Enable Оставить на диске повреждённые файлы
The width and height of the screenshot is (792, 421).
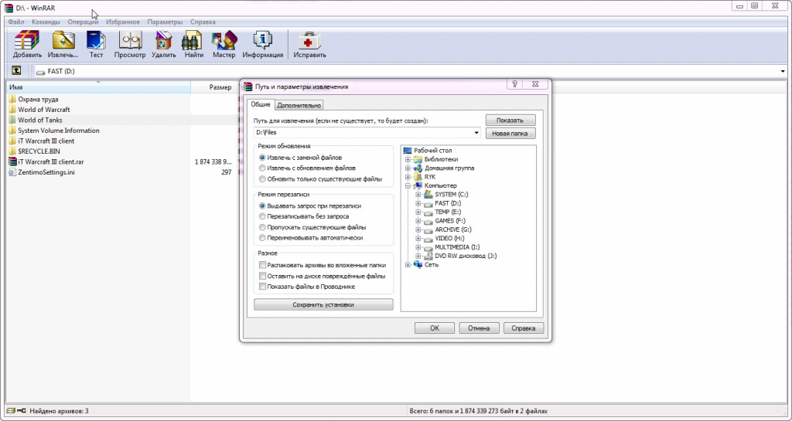coord(322,276)
